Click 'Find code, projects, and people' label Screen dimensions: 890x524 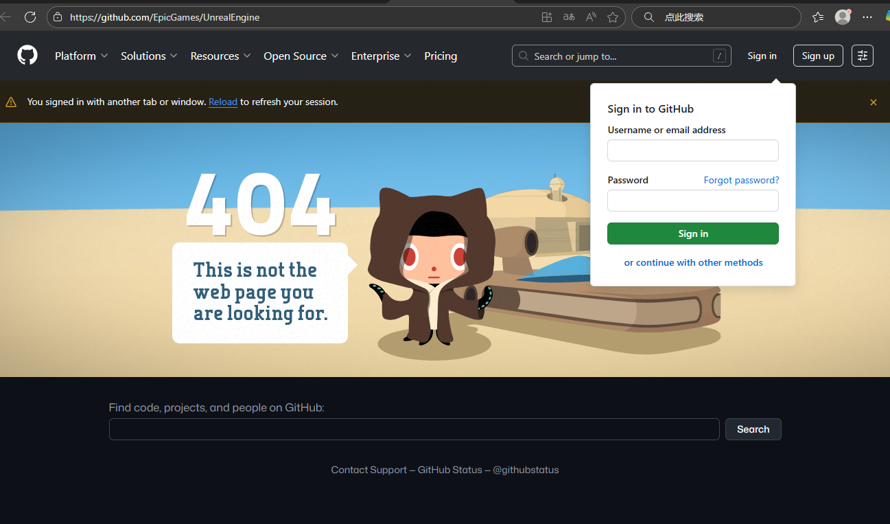tap(216, 407)
